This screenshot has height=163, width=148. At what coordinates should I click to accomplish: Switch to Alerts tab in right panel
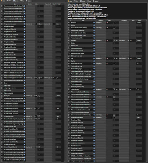point(70,1)
